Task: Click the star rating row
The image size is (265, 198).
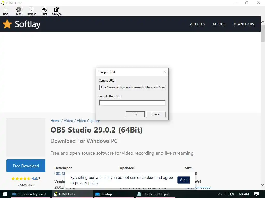Action: 21,179
